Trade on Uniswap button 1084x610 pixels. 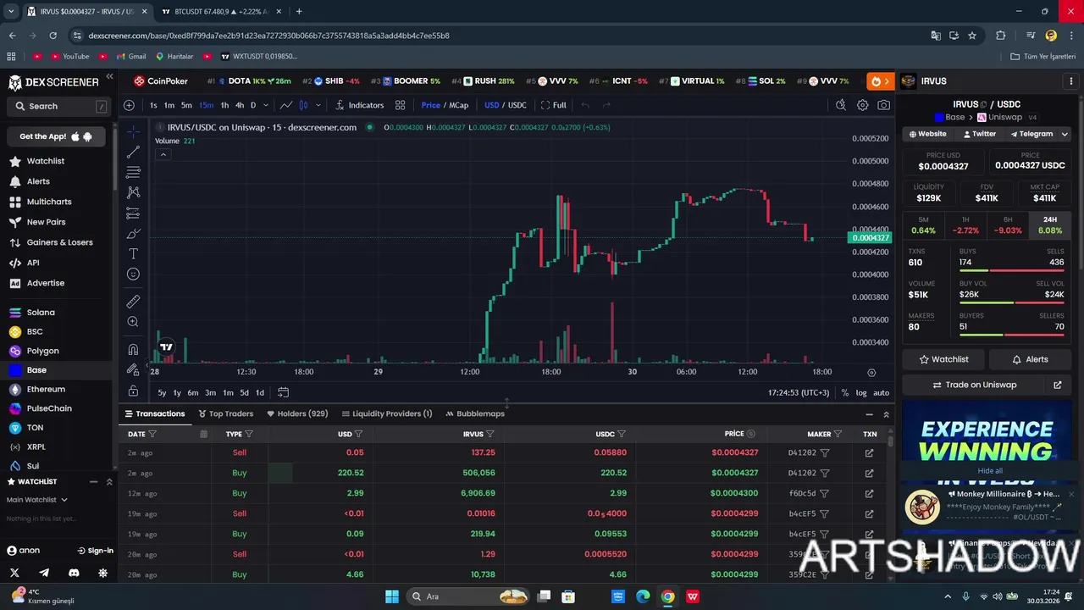click(974, 385)
